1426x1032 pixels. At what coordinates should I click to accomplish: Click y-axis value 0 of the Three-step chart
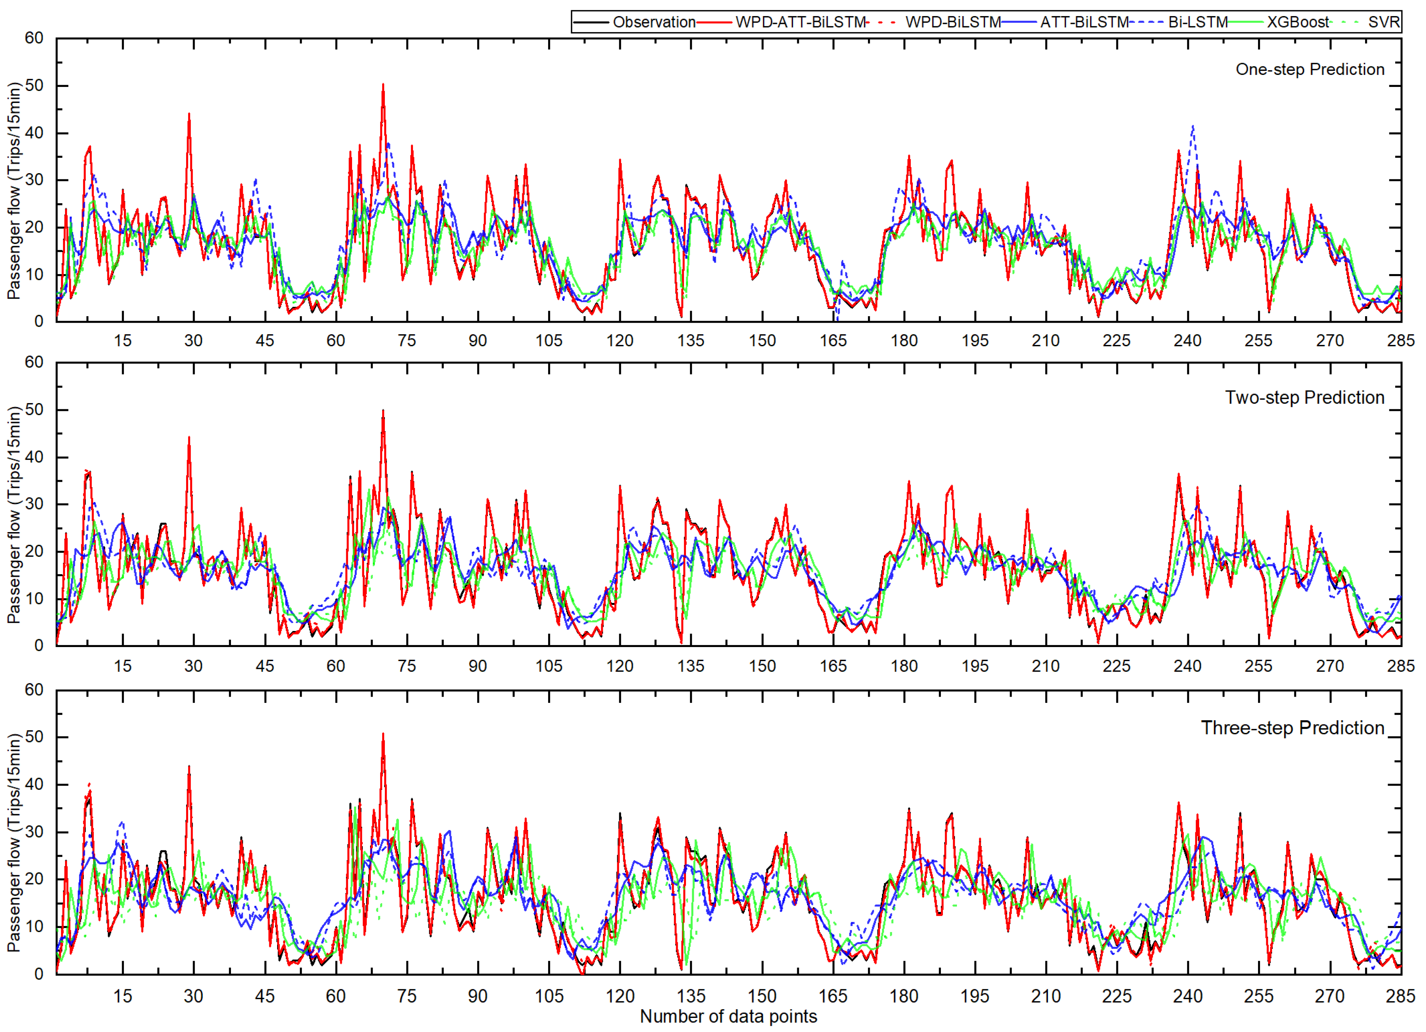(x=39, y=974)
